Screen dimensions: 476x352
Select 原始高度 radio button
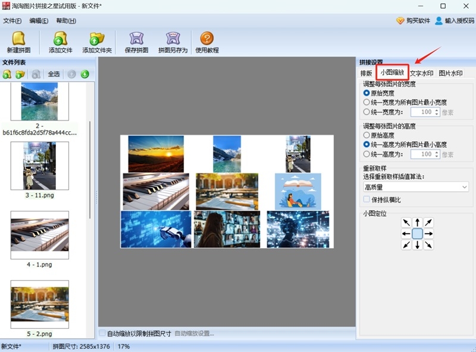tap(367, 135)
